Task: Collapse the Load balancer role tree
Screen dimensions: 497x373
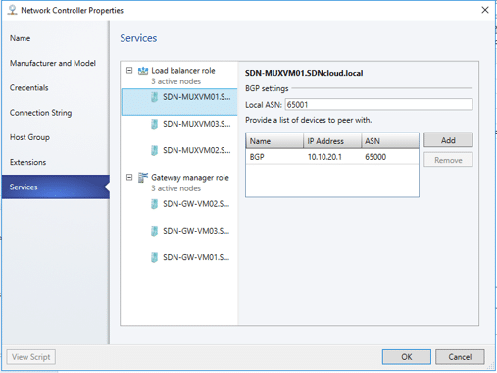Action: pos(129,71)
